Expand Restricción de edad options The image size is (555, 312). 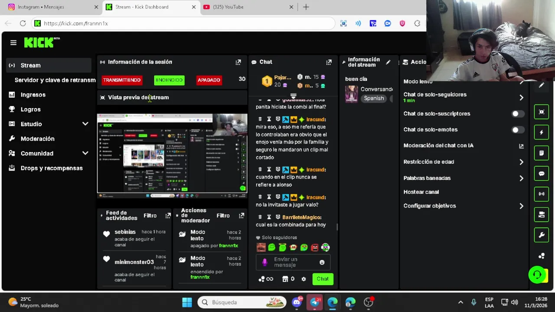[521, 162]
